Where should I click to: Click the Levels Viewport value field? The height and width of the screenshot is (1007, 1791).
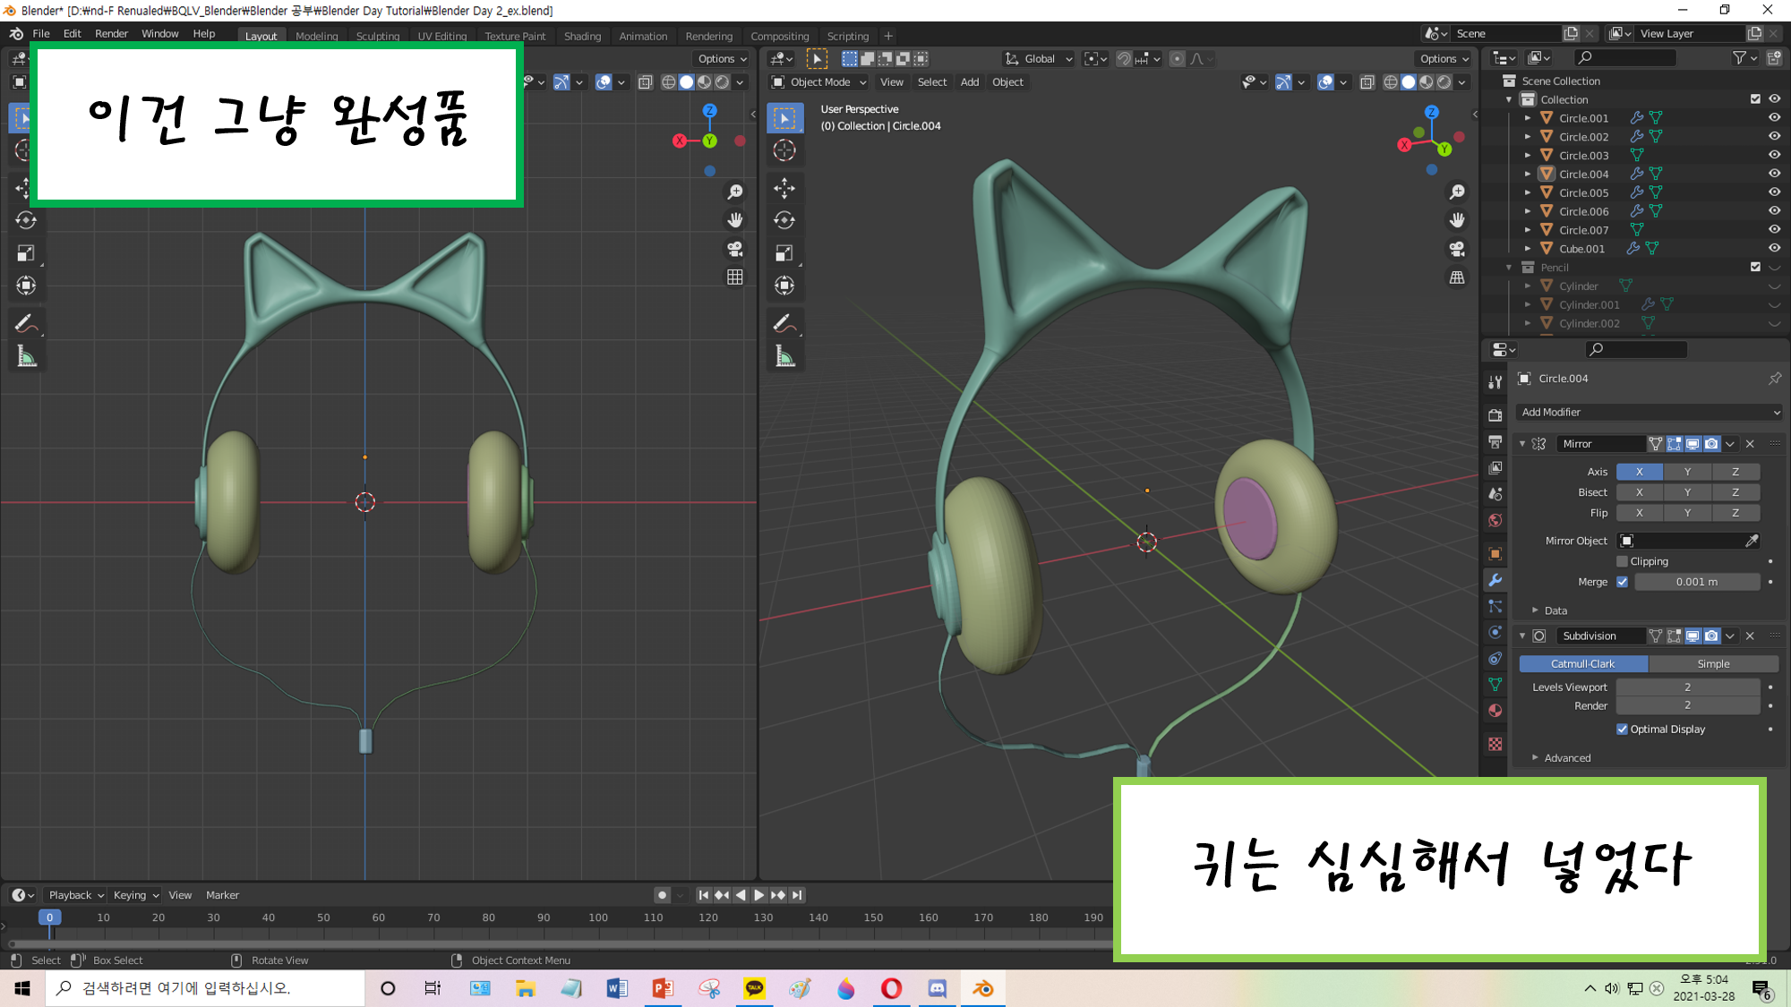pos(1687,687)
